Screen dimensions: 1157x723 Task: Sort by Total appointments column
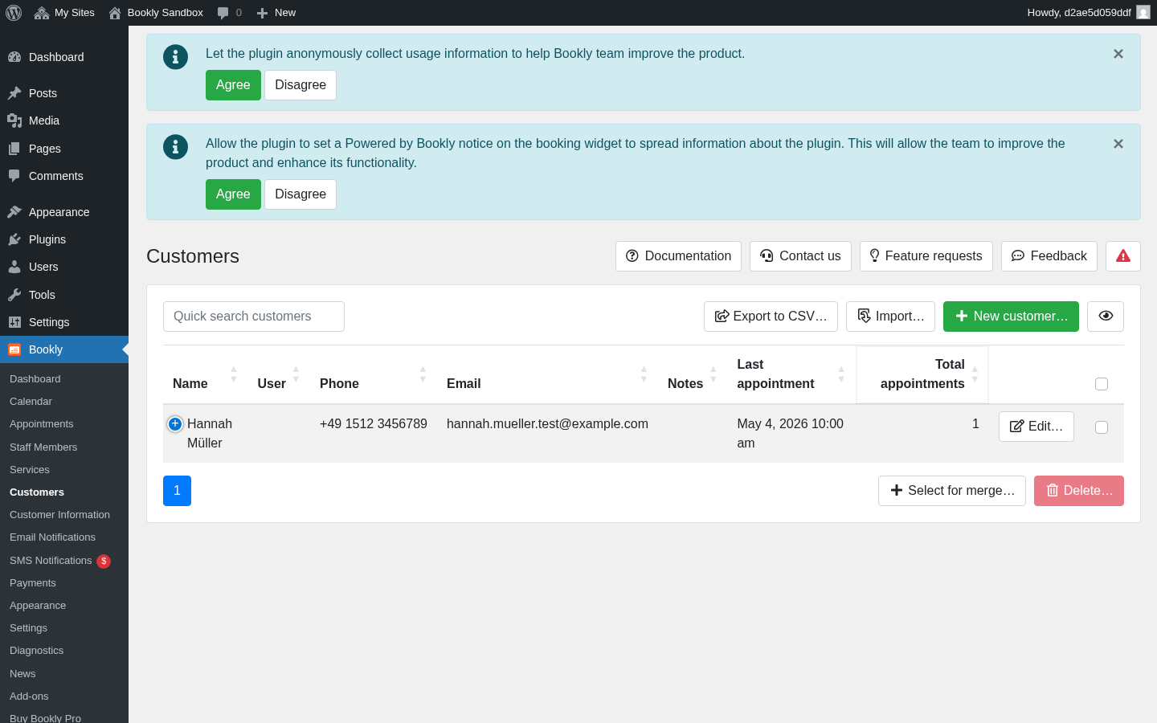[922, 375]
